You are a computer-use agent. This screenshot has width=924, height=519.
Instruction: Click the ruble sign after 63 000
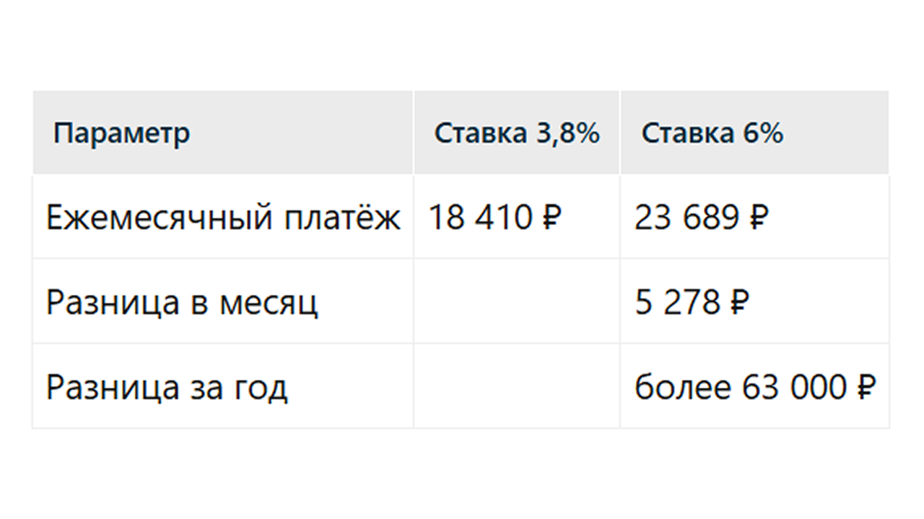coord(866,387)
